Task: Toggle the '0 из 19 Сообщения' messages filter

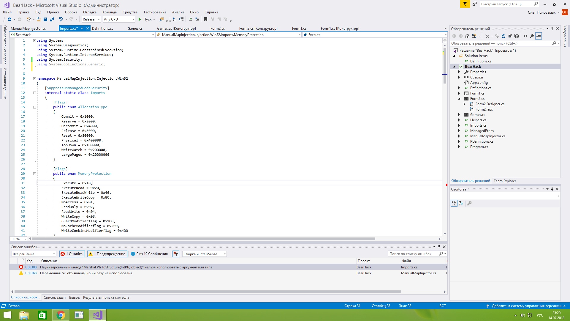Action: 149,254
